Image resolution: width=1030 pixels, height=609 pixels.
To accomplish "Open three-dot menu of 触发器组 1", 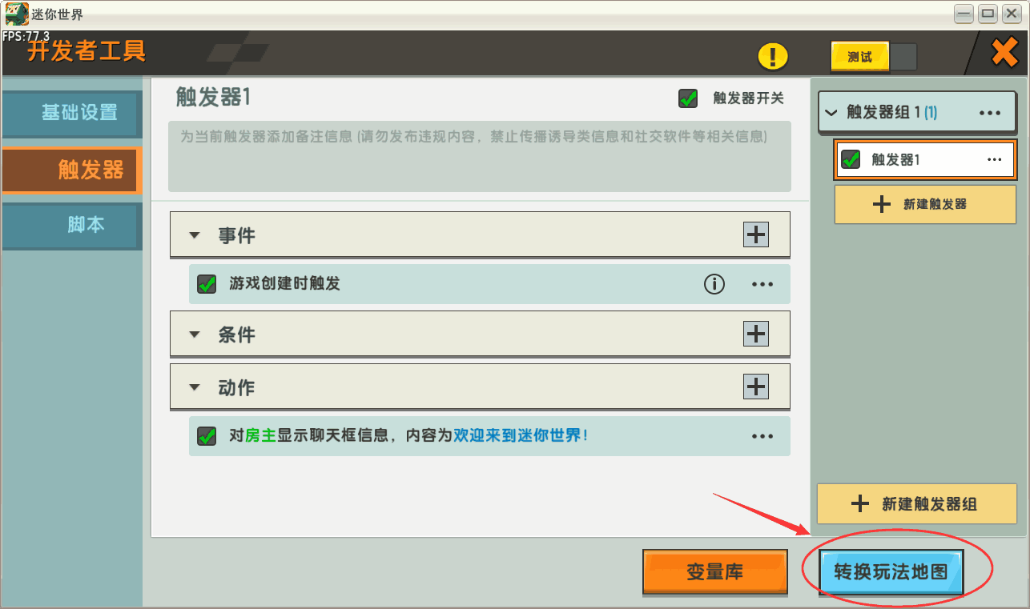I will click(991, 113).
